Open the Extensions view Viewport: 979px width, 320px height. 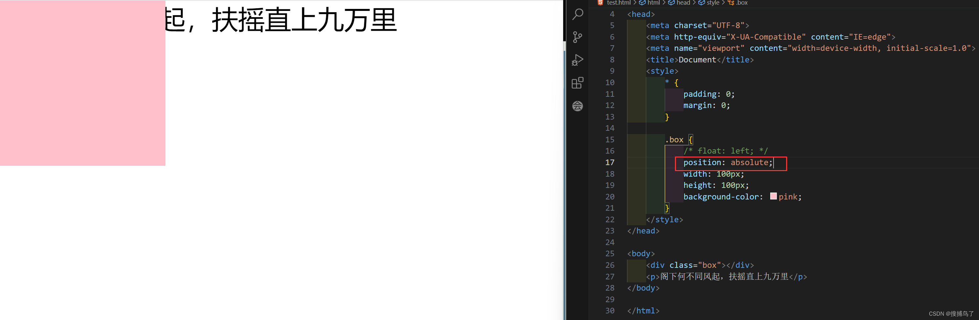tap(577, 83)
